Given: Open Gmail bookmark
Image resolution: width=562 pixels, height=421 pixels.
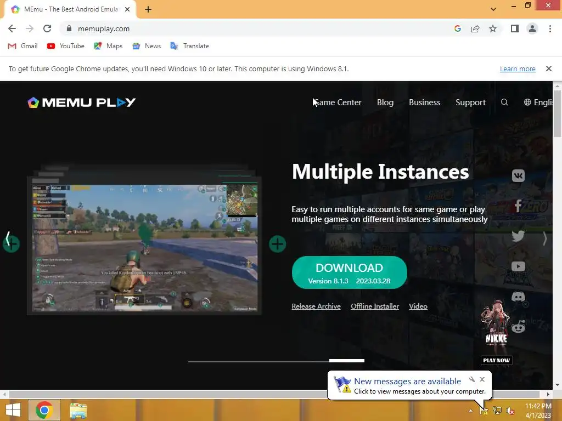Looking at the screenshot, I should (x=23, y=46).
